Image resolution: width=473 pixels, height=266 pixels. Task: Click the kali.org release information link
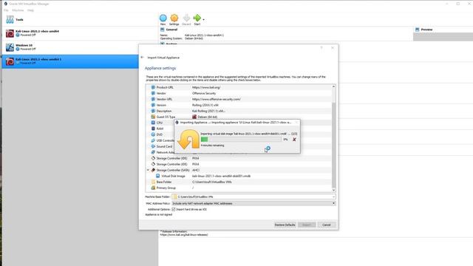tap(184, 235)
